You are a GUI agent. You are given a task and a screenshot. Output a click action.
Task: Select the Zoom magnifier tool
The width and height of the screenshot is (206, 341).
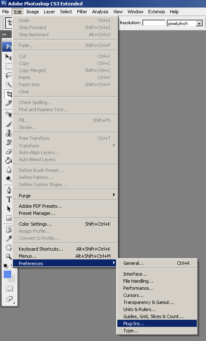click(8, 256)
